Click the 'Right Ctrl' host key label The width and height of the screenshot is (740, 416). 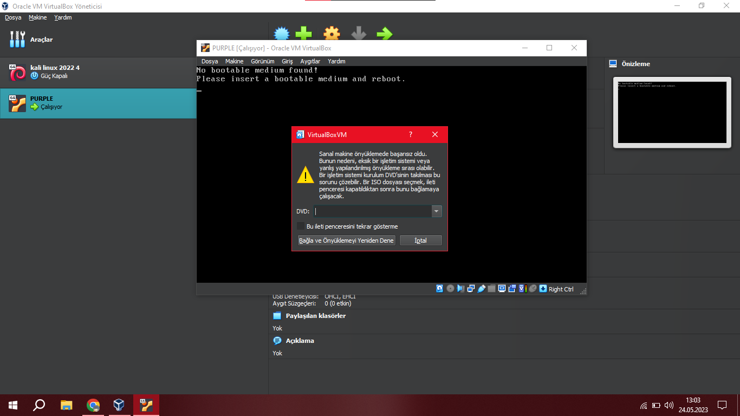tap(561, 289)
